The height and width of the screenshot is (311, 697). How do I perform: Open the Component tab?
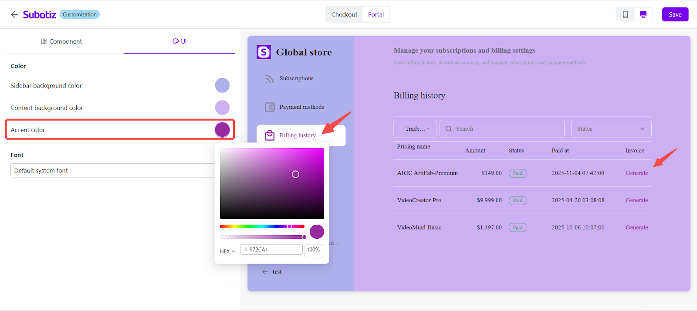[x=61, y=41]
